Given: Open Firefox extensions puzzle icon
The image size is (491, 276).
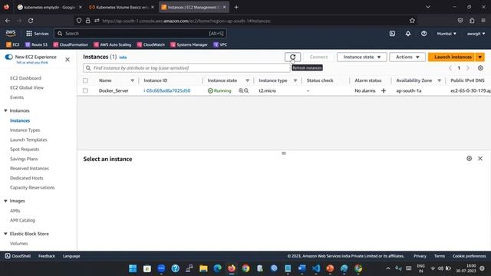Looking at the screenshot, I should [472, 21].
